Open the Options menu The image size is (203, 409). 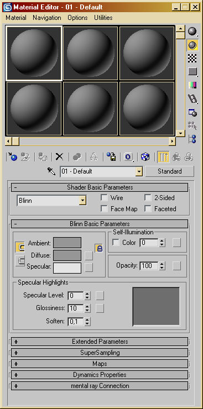point(77,18)
